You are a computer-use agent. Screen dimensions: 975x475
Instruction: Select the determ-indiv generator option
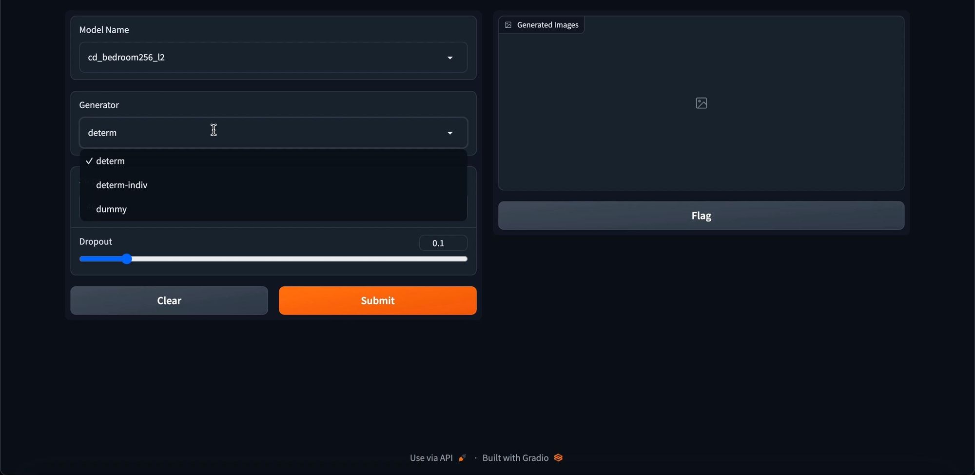coord(122,185)
